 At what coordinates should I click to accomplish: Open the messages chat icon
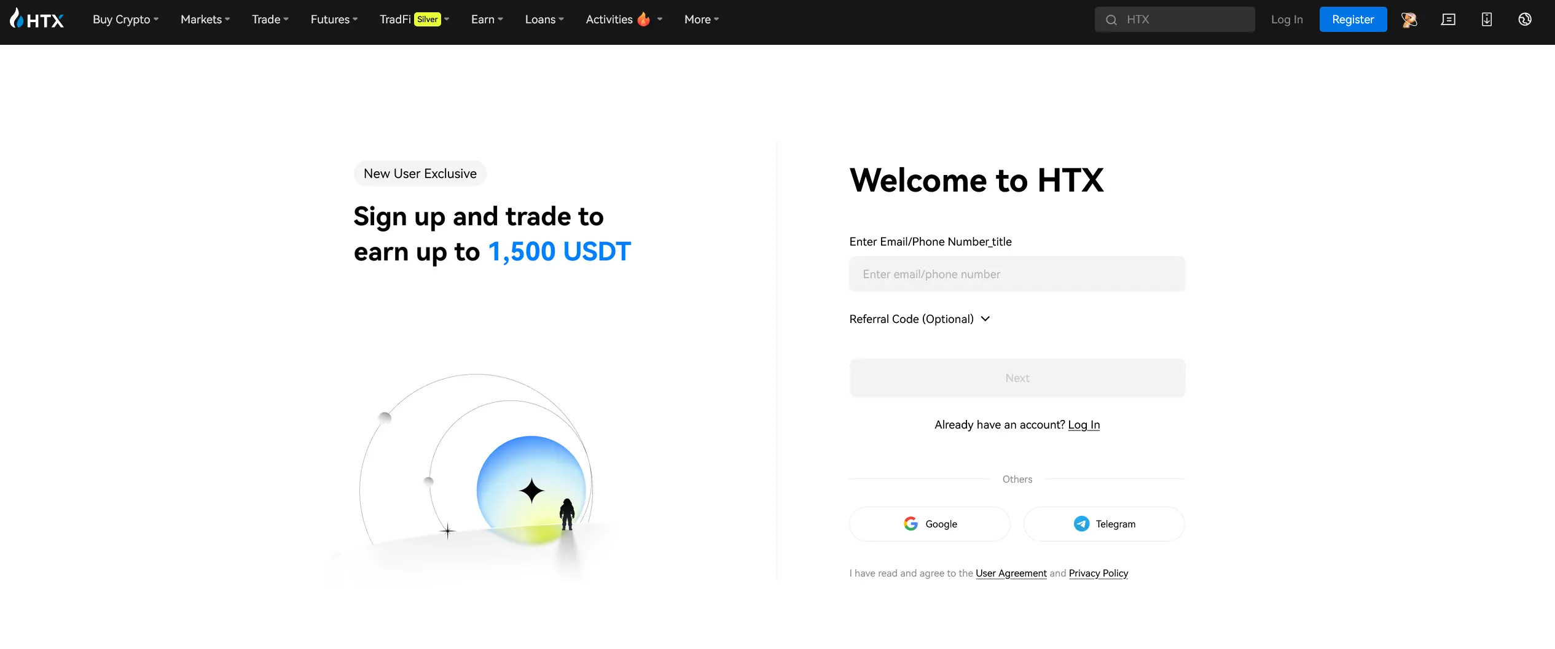[1448, 20]
